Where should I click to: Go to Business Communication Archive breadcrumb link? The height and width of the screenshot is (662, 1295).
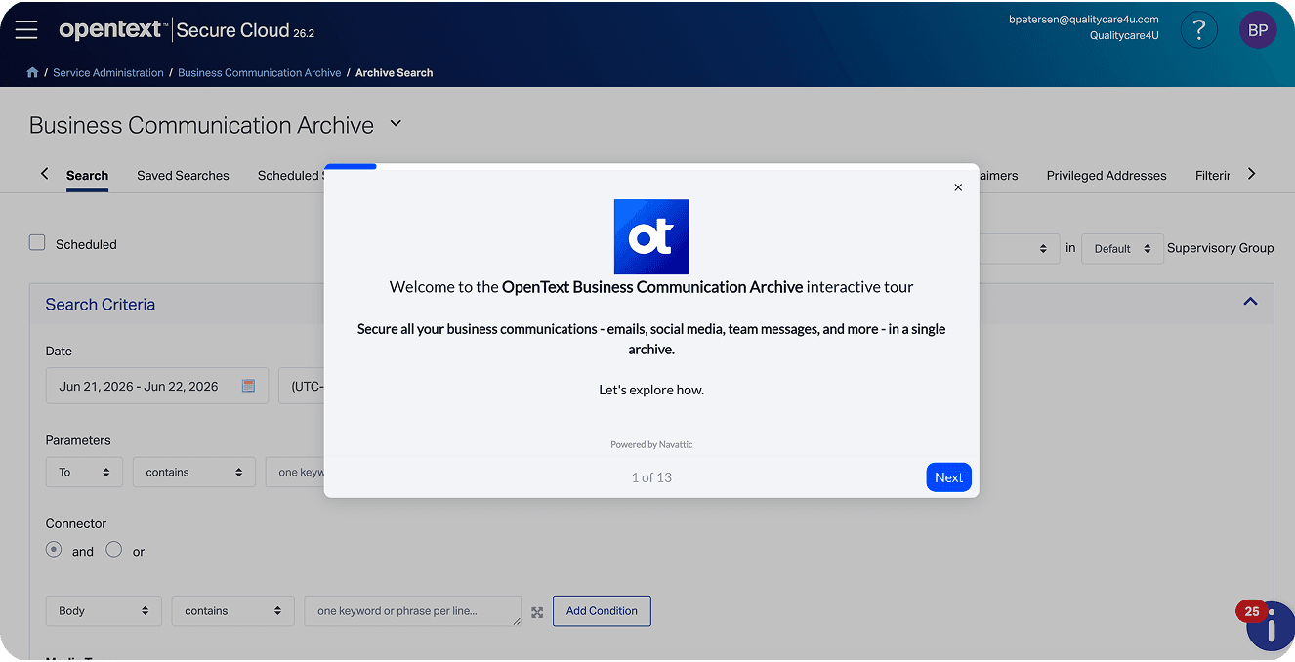coord(260,73)
